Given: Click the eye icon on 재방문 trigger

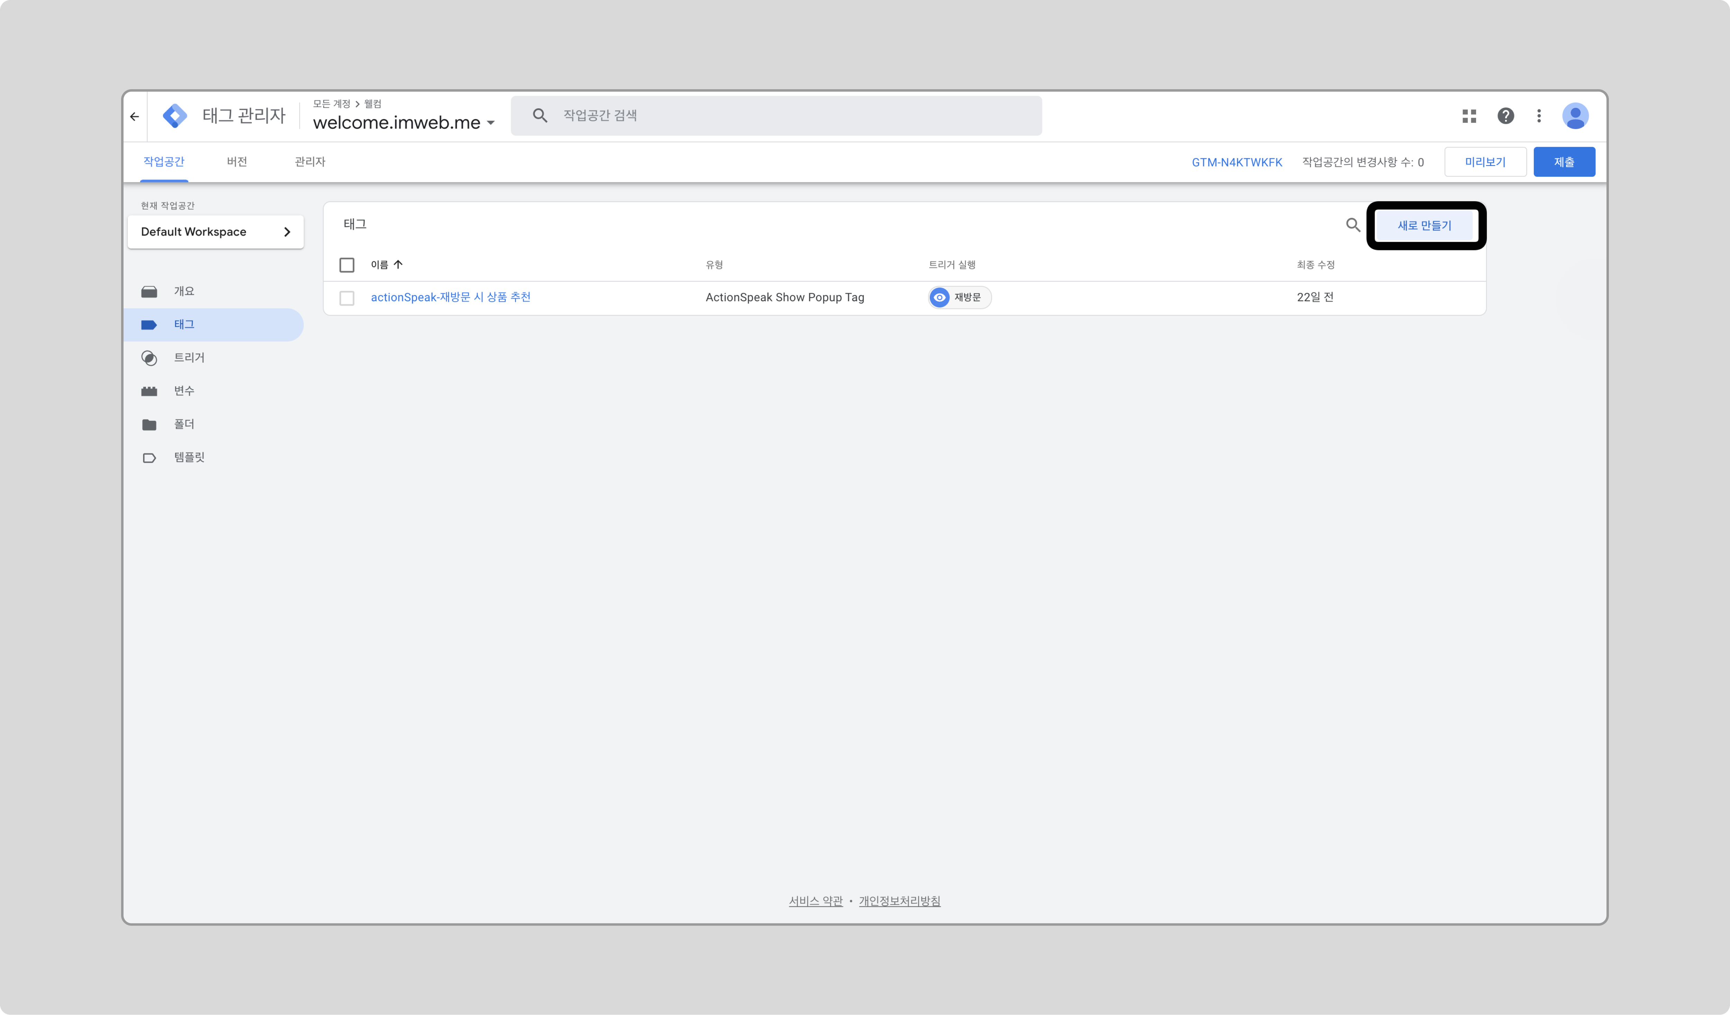Looking at the screenshot, I should coord(940,297).
